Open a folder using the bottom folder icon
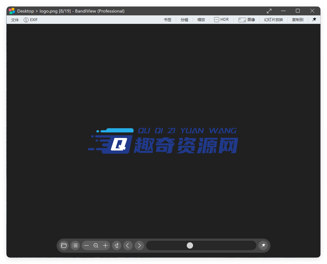 coord(64,245)
